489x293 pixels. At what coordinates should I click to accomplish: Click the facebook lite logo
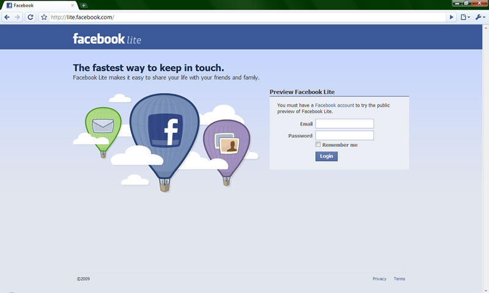pyautogui.click(x=107, y=39)
